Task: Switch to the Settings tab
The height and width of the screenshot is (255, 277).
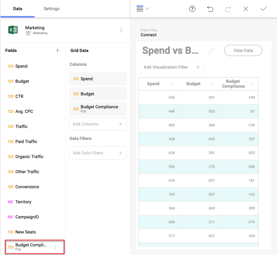Action: tap(51, 9)
